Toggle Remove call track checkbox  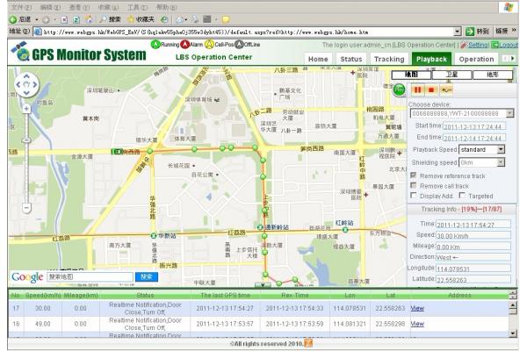pos(414,185)
